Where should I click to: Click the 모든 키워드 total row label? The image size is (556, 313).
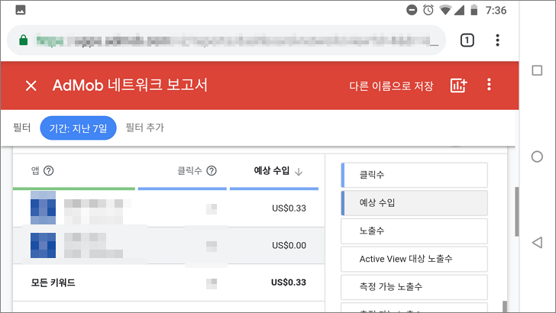tap(53, 283)
